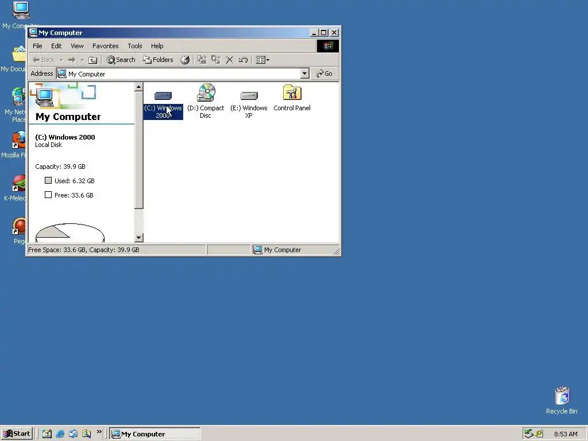This screenshot has width=588, height=441.
Task: Select the My Computer desktop icon
Action: tap(20, 15)
